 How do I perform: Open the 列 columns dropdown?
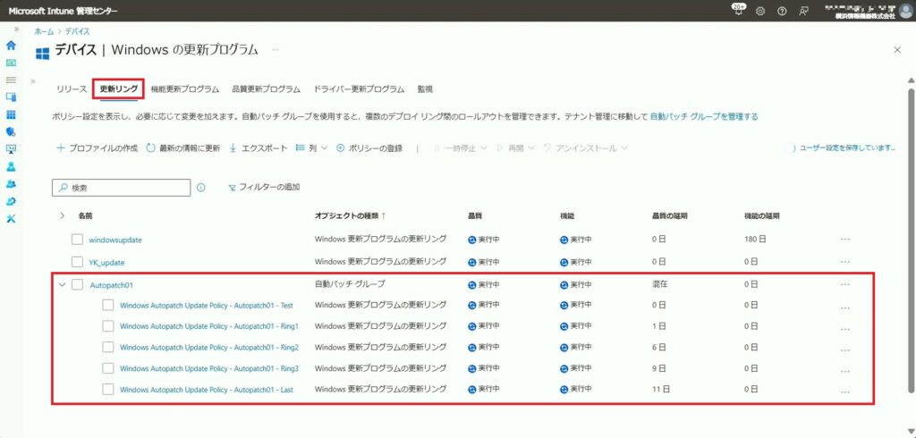pyautogui.click(x=311, y=147)
